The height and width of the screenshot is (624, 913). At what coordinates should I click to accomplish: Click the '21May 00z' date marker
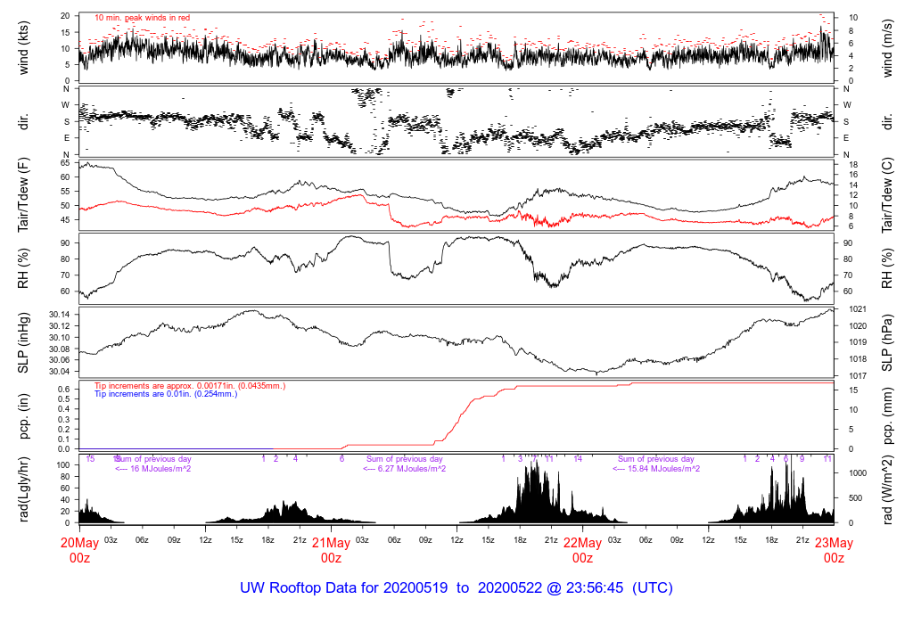pos(332,550)
